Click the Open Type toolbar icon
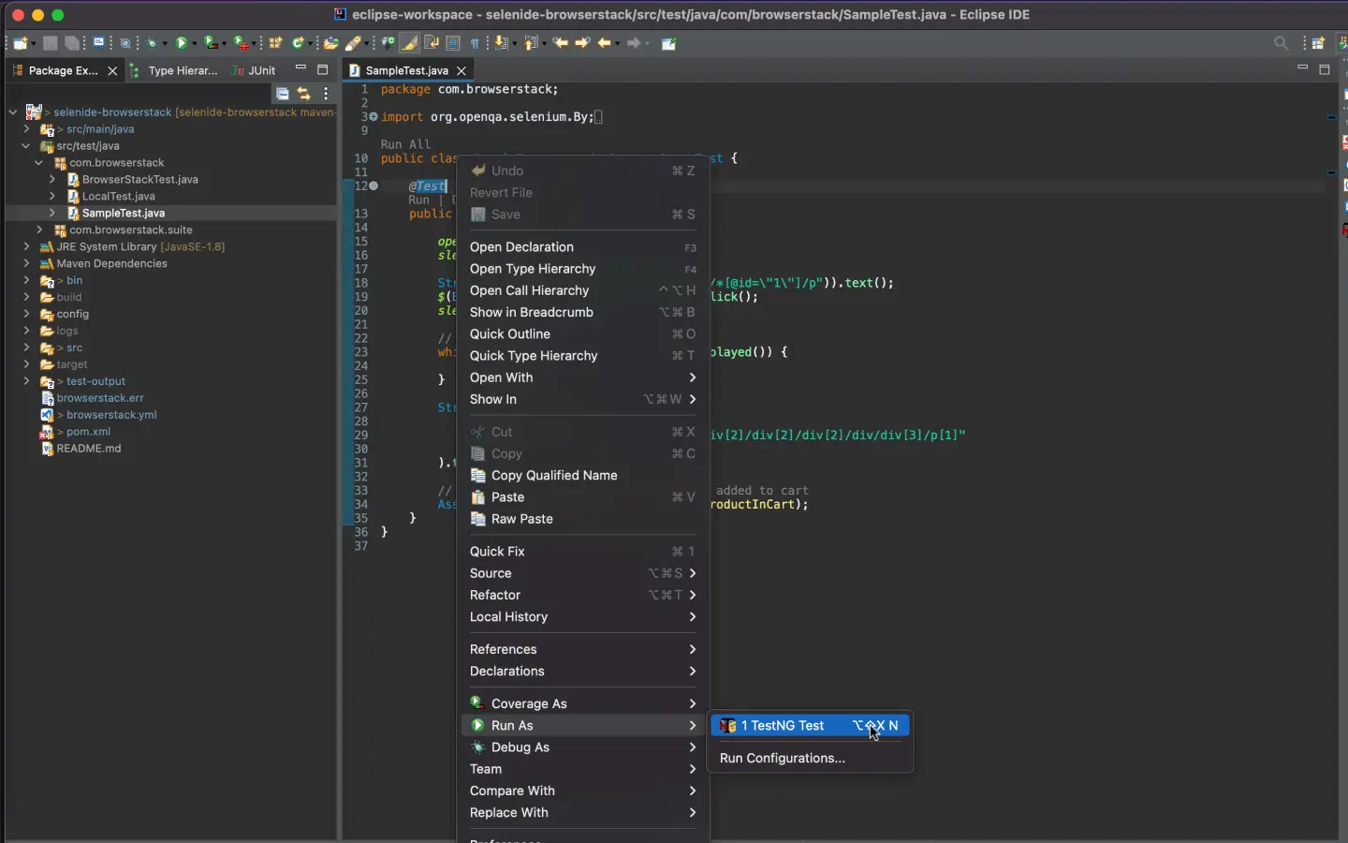The width and height of the screenshot is (1348, 843). tap(330, 43)
